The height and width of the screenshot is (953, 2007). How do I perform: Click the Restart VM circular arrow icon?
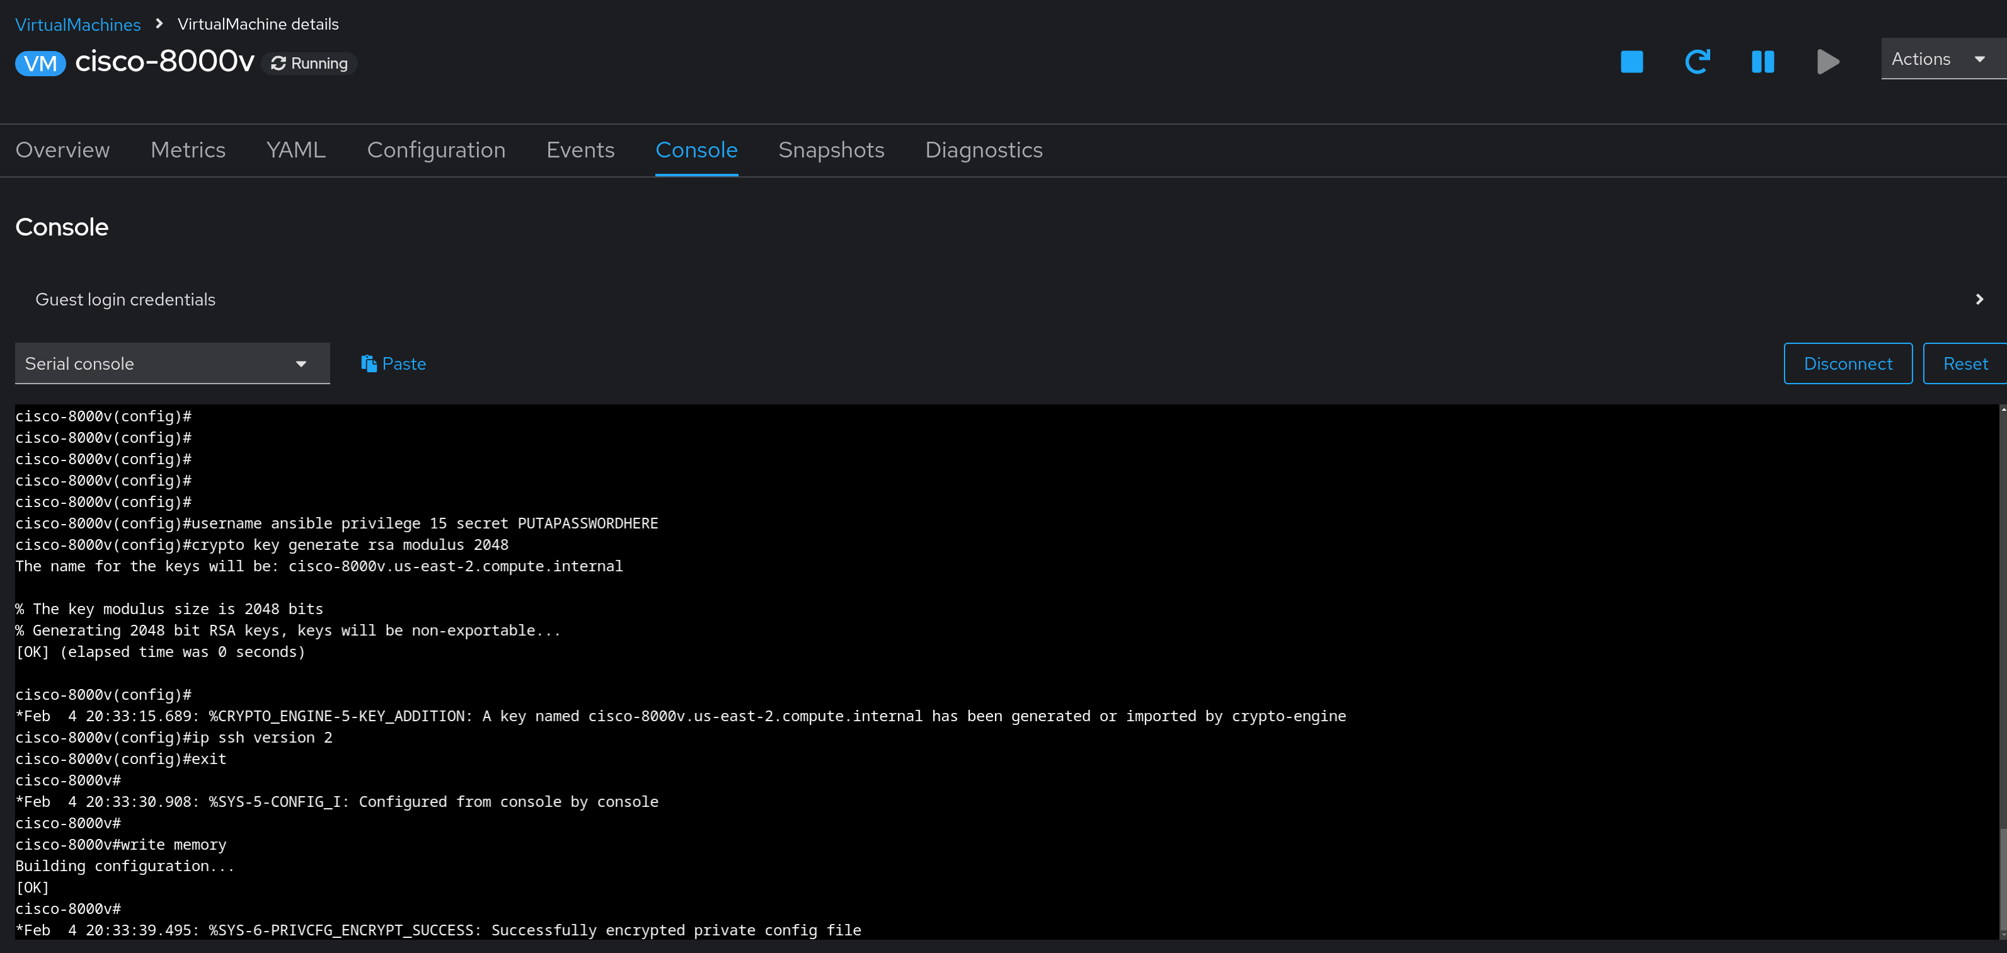coord(1697,62)
